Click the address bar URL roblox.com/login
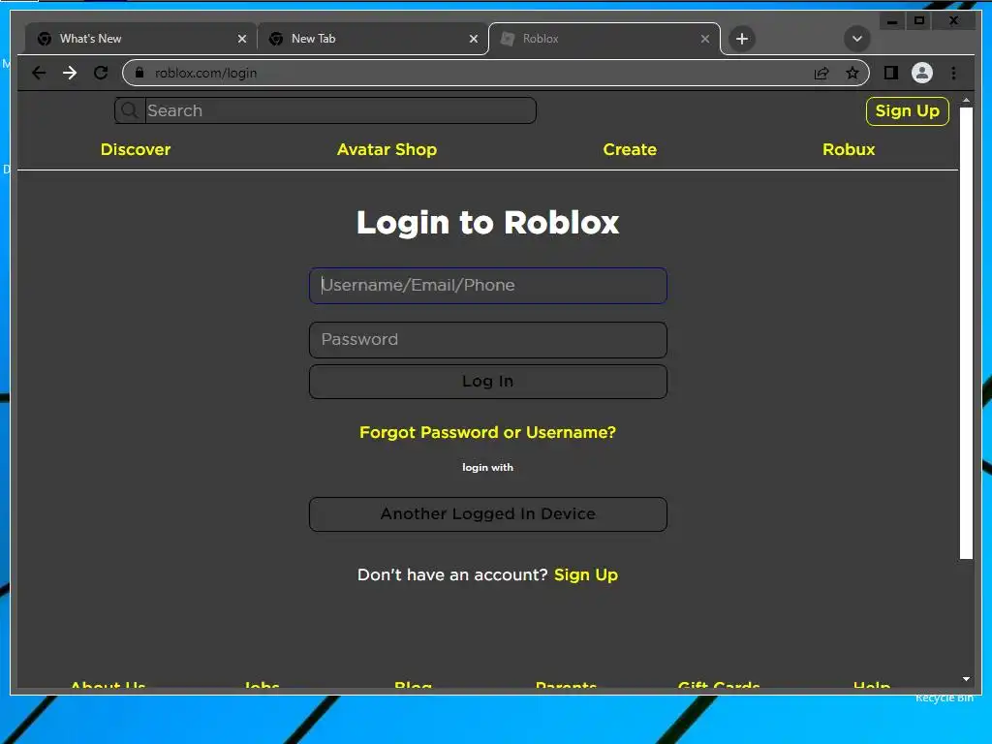The image size is (992, 744). coord(205,74)
